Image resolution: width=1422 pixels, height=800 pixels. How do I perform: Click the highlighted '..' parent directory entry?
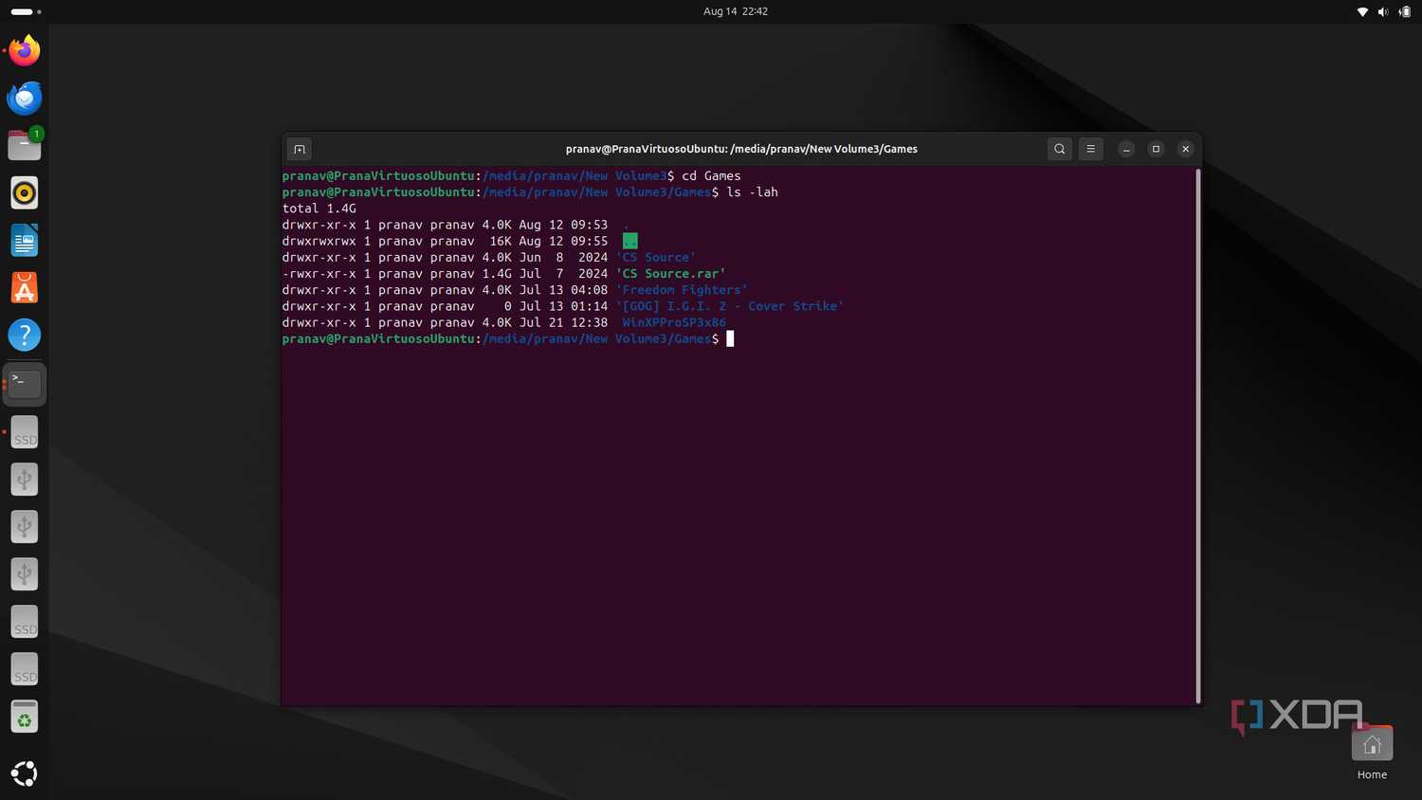629,241
